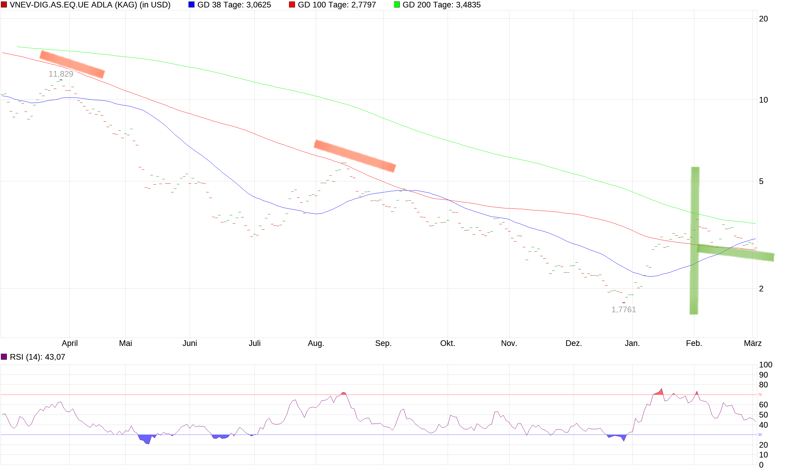This screenshot has width=788, height=473.
Task: Click the red GD 100 Tage legend square
Action: (292, 4)
